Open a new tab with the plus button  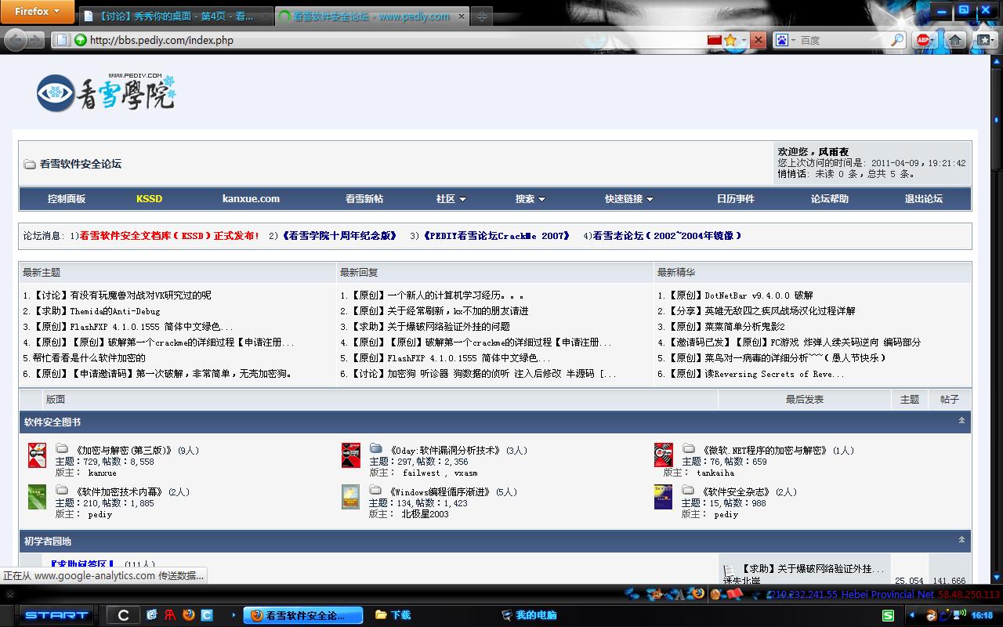click(482, 16)
